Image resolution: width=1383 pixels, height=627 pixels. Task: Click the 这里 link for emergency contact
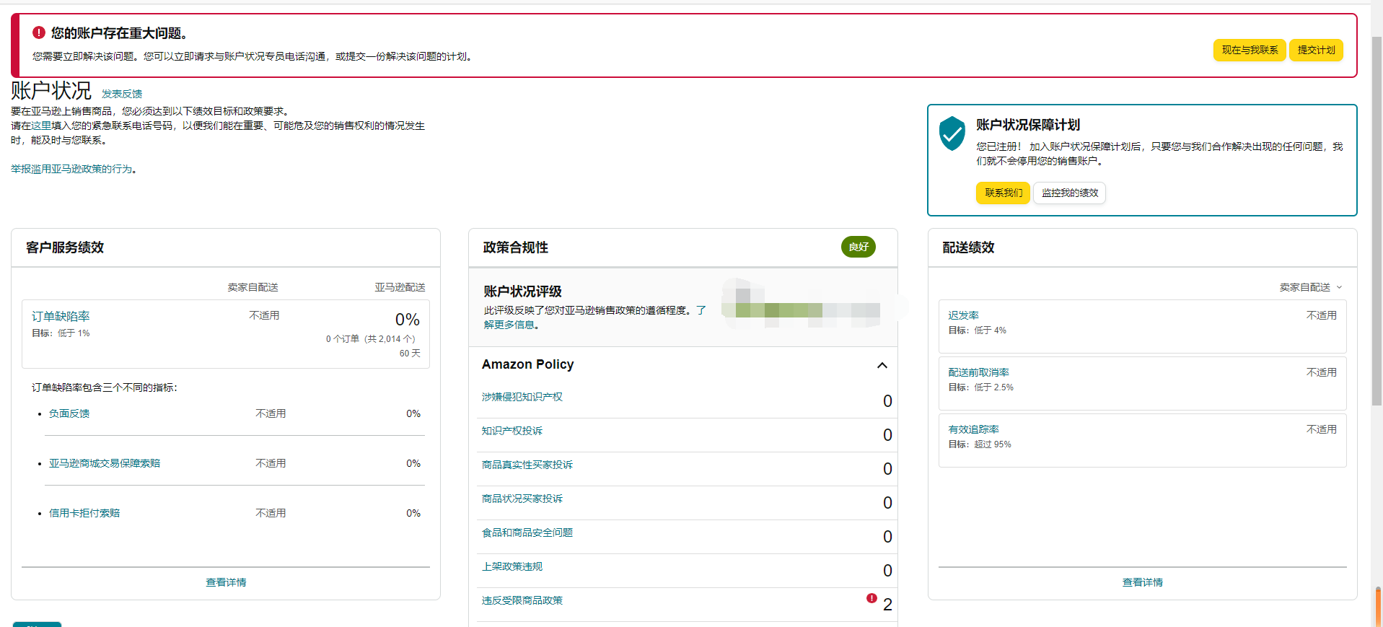tap(41, 126)
